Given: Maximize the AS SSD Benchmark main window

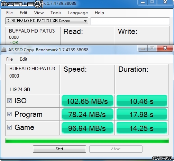Looking at the screenshot, I should [152, 2].
